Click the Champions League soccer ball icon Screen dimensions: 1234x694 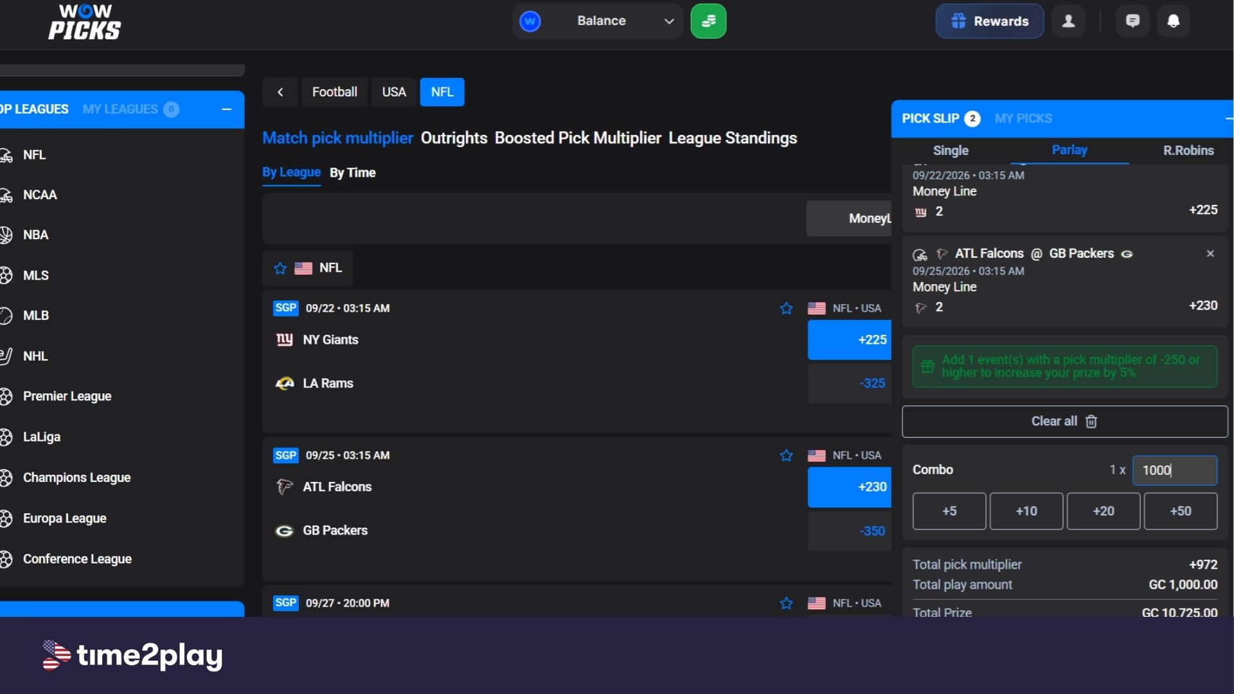click(x=6, y=477)
